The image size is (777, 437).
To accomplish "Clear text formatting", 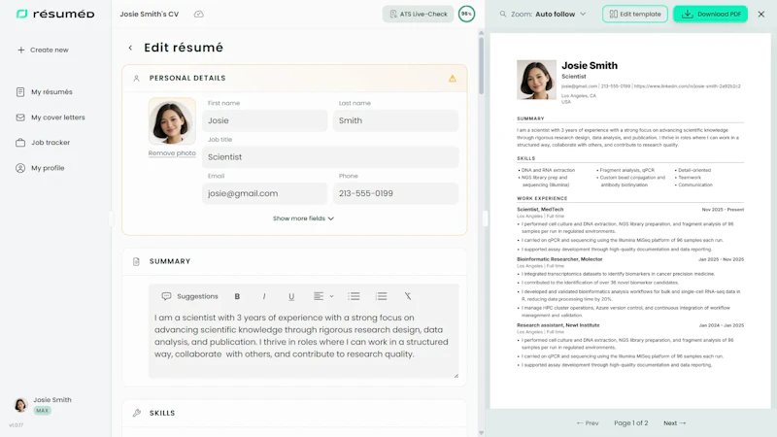I will coord(407,296).
